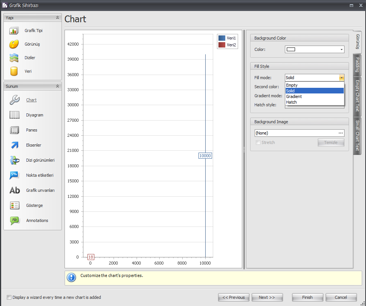The image size is (366, 306).
Task: Click the Nokta etiketleri 5% icon
Action: 14,175
